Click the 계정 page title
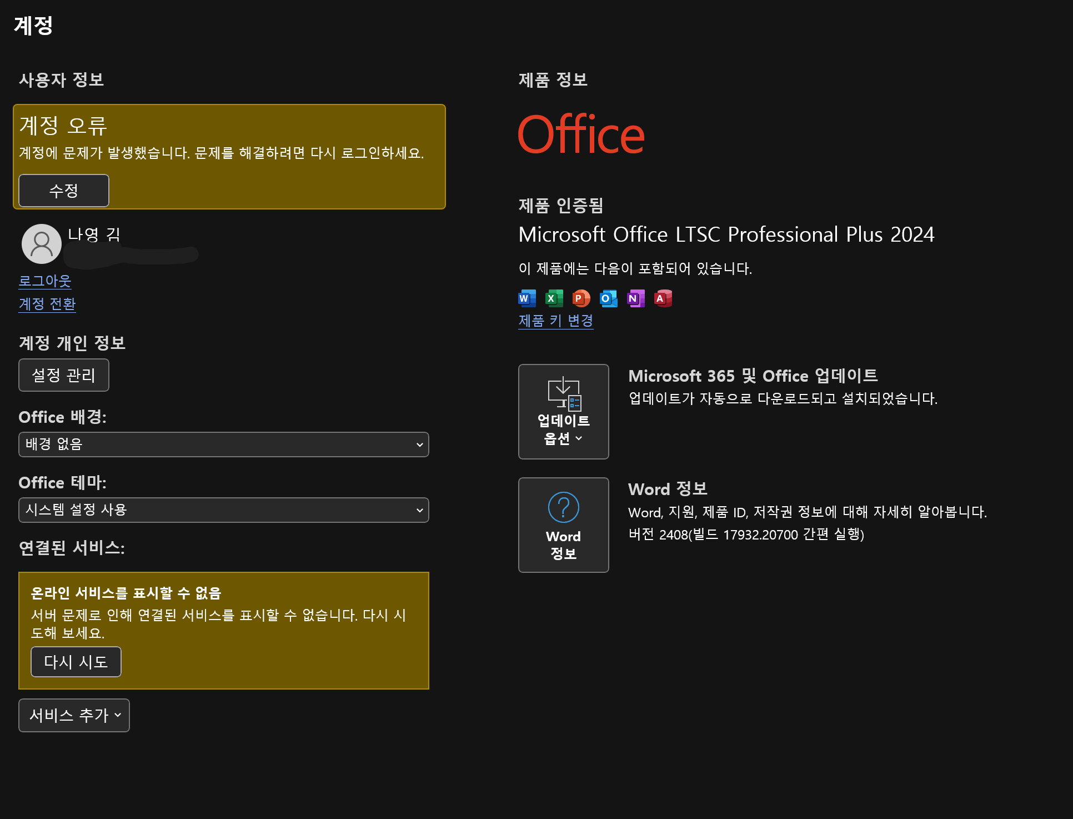 pyautogui.click(x=33, y=26)
